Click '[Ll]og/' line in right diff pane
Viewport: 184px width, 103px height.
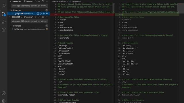click(126, 74)
